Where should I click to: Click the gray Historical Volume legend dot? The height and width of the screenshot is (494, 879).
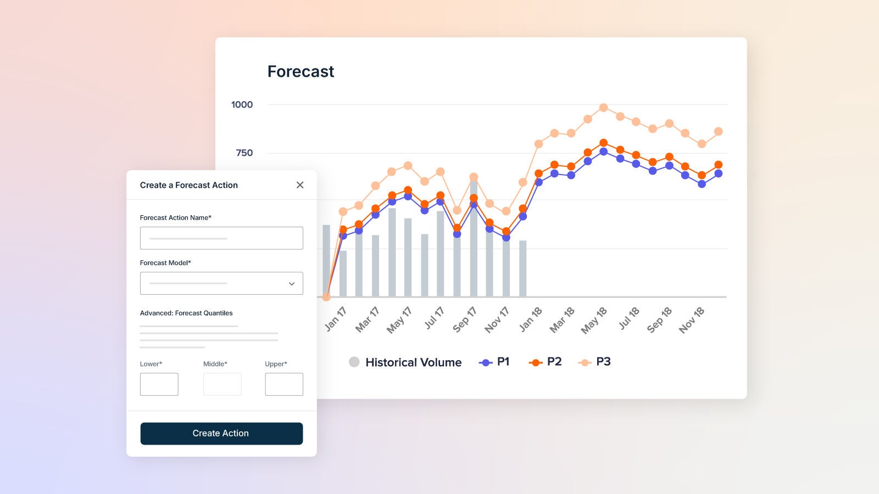coord(354,362)
